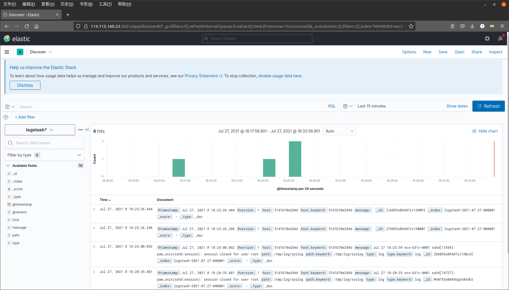This screenshot has width=509, height=290.
Task: Collapse the fields sidebar arrow icon
Action: [87, 129]
